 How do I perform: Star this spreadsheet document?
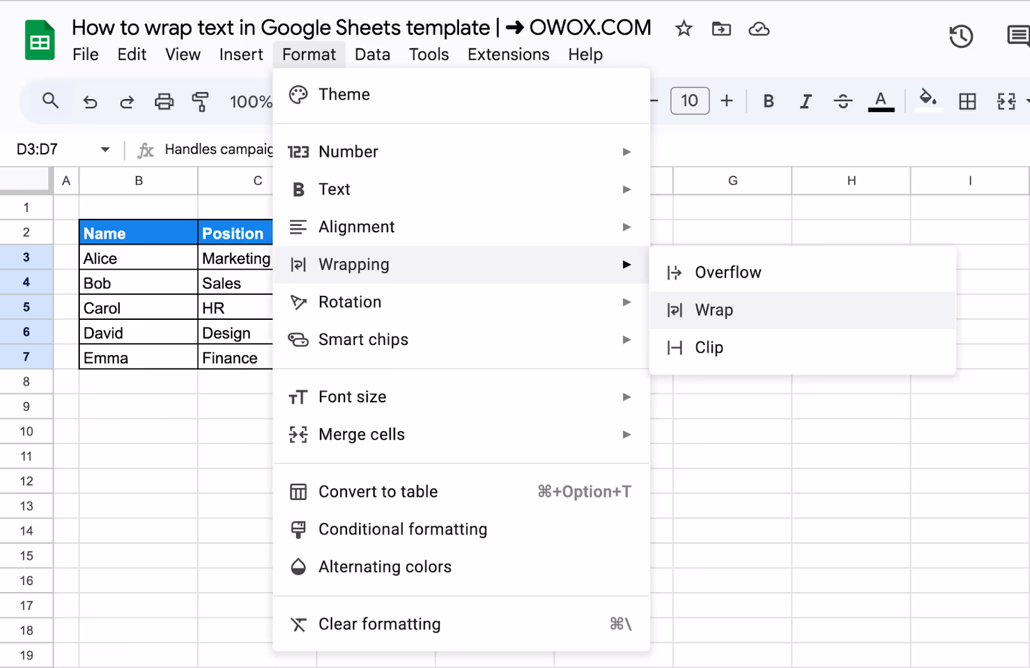684,28
